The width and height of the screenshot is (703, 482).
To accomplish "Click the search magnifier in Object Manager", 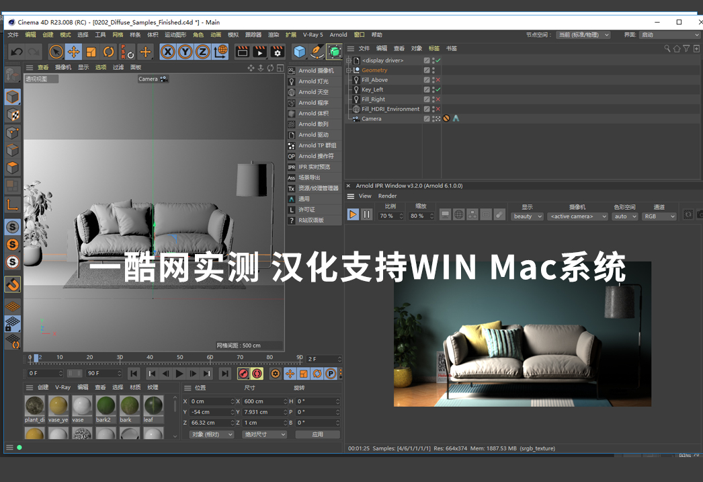I will pos(667,48).
